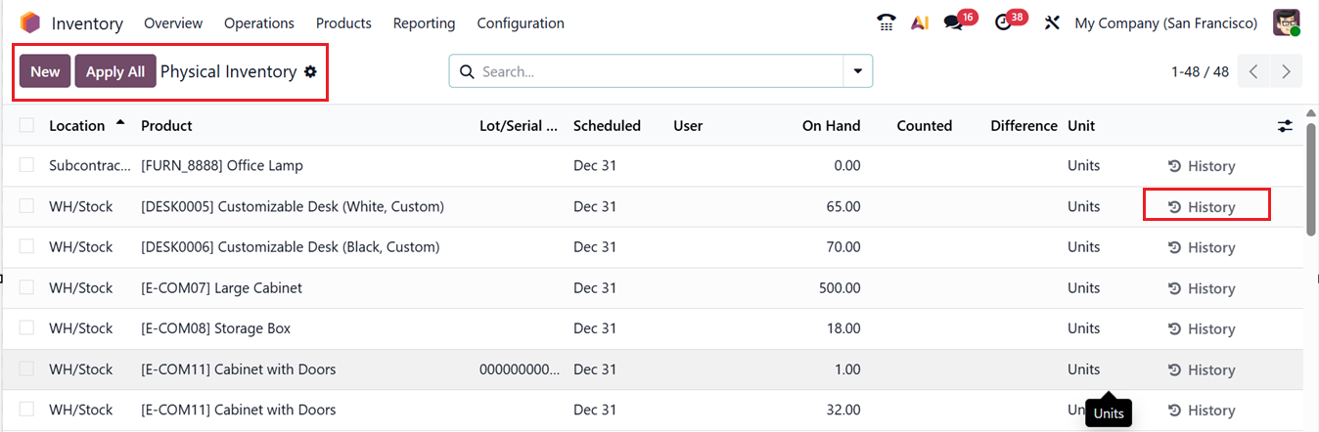Check the Office Lamp row checkbox

coord(26,165)
